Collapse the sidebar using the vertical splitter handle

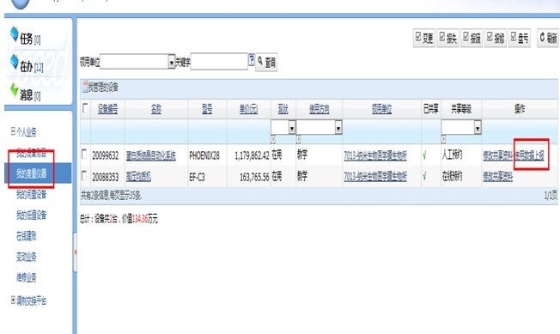[75, 252]
